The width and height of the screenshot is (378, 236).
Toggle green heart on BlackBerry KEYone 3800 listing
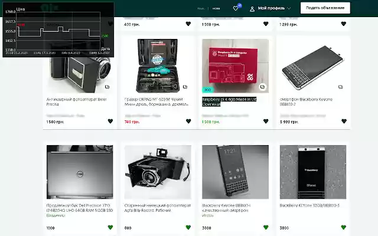click(x=344, y=227)
